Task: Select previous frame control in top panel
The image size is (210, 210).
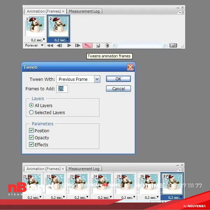Action: [x=59, y=45]
